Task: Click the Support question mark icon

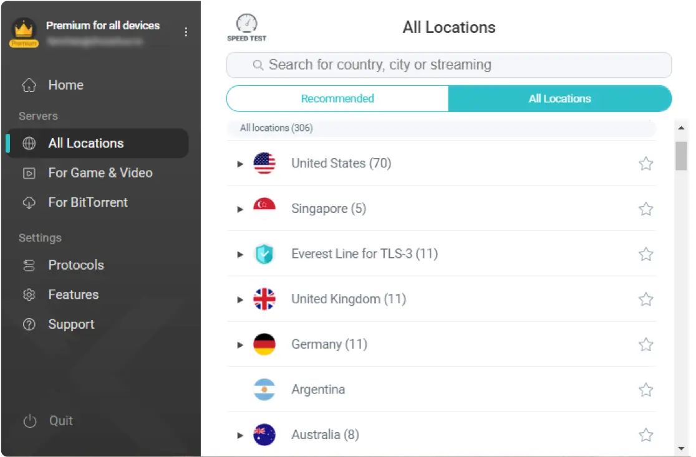Action: tap(29, 324)
